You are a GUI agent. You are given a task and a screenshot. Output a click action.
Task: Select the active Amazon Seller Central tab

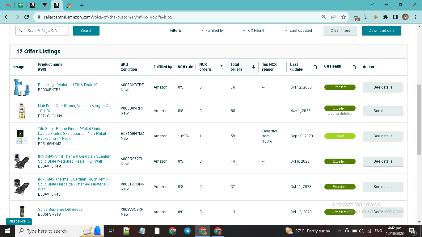click(57, 5)
